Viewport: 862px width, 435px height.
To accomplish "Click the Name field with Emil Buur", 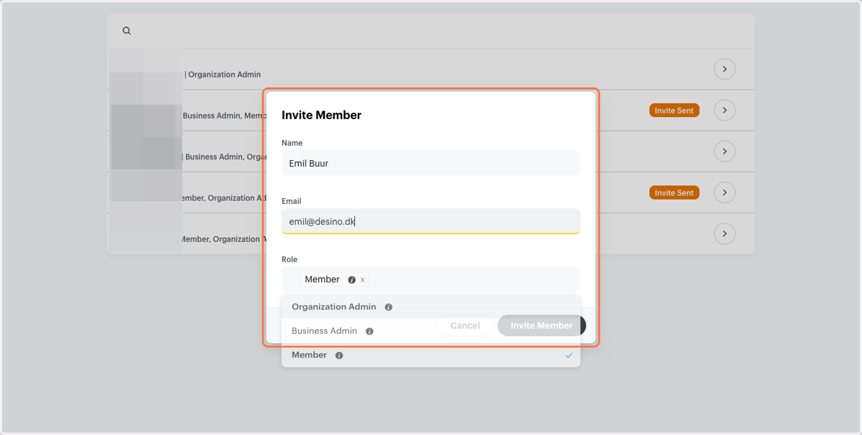I will pos(431,163).
